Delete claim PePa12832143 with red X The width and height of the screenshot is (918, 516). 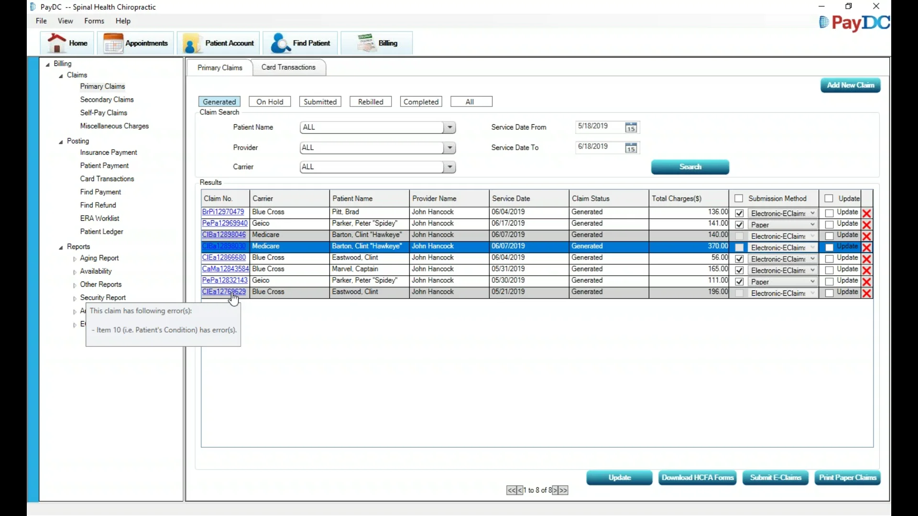click(x=866, y=281)
